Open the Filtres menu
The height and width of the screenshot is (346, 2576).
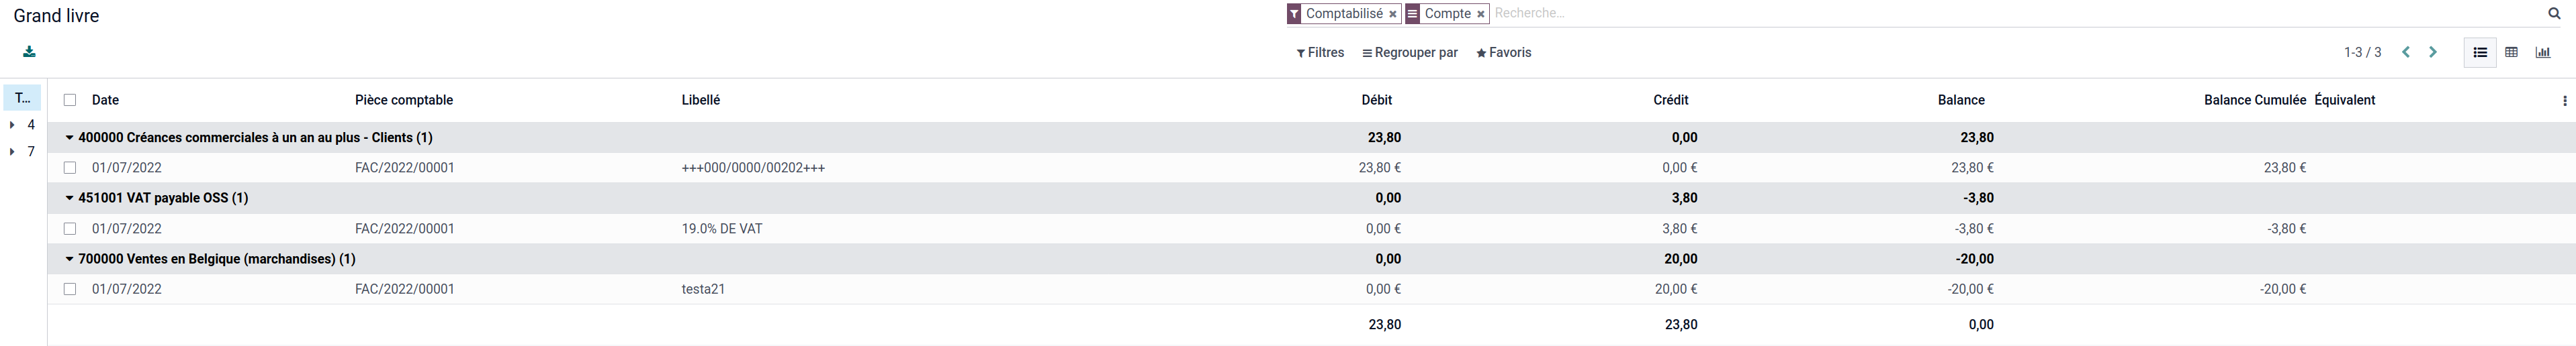click(x=1320, y=53)
